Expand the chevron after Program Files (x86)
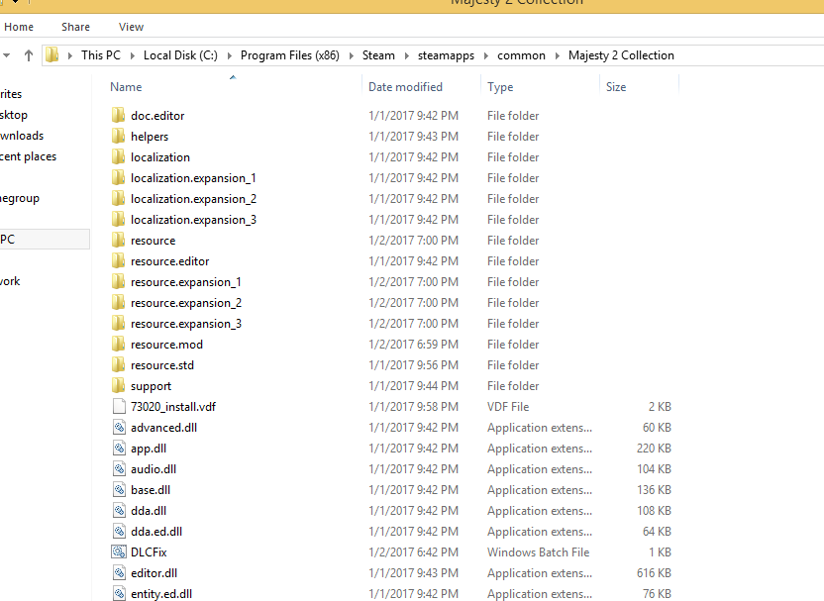 point(351,55)
